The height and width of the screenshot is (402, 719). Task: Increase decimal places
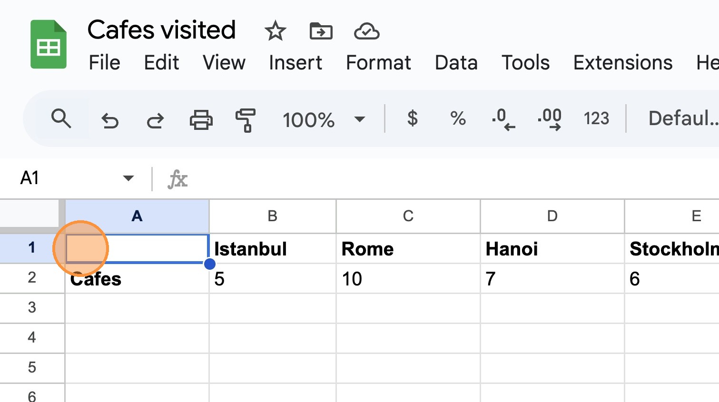550,118
